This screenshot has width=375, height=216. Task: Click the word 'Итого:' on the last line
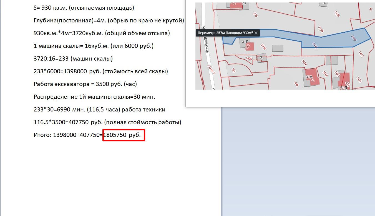42,135
